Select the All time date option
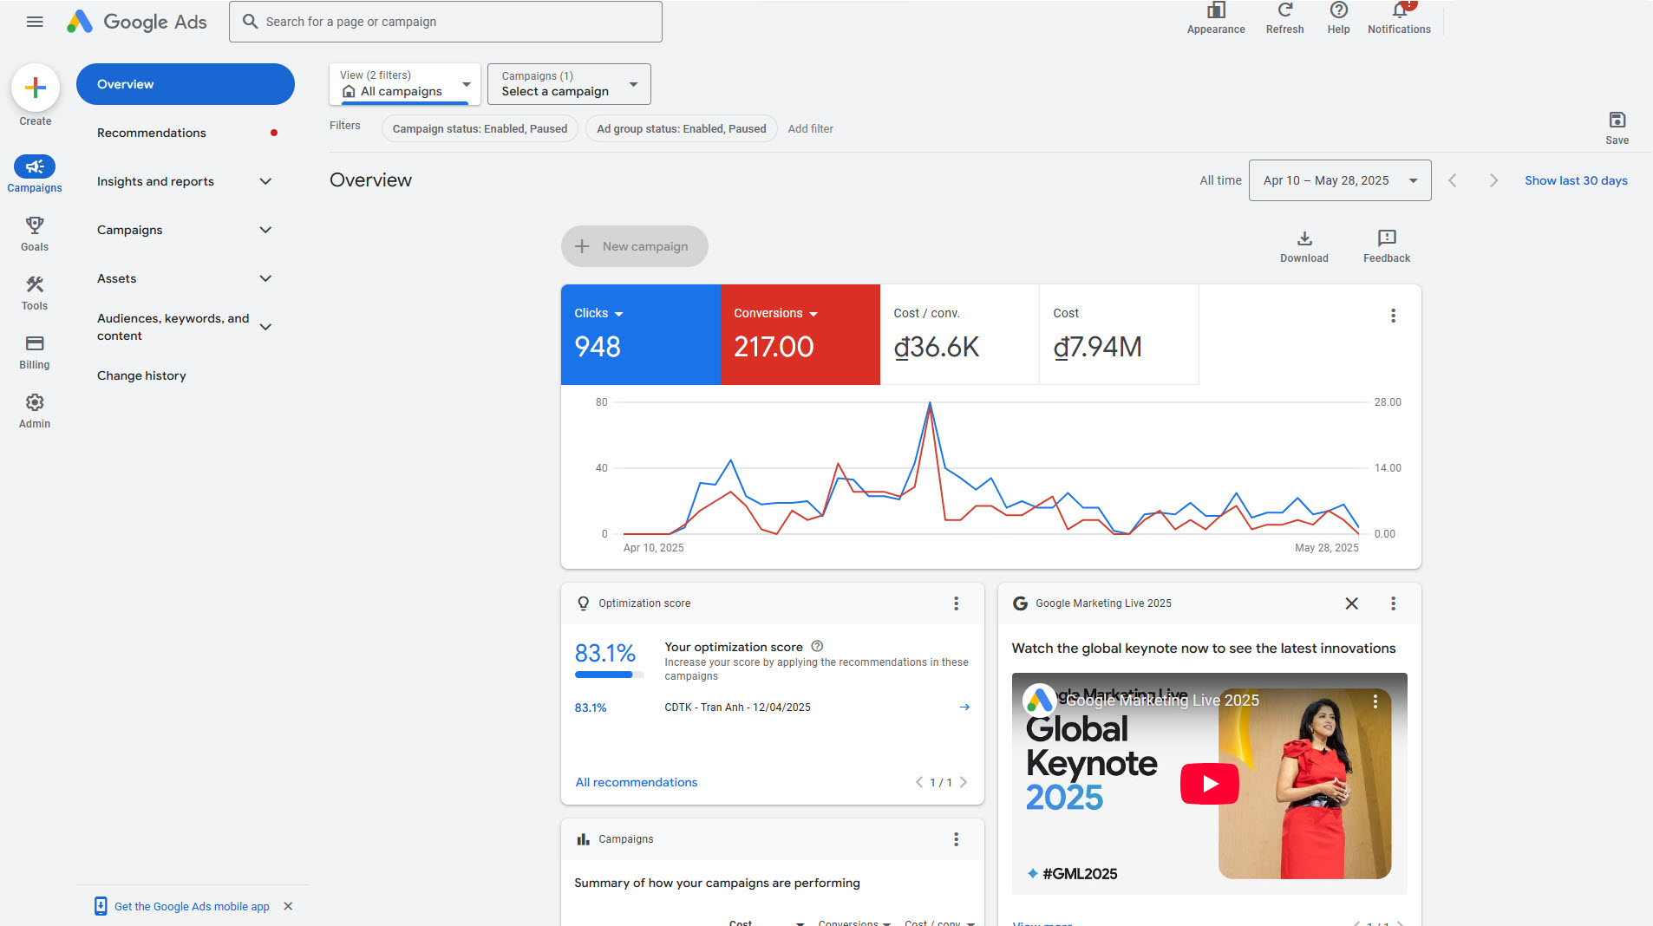 coord(1220,180)
